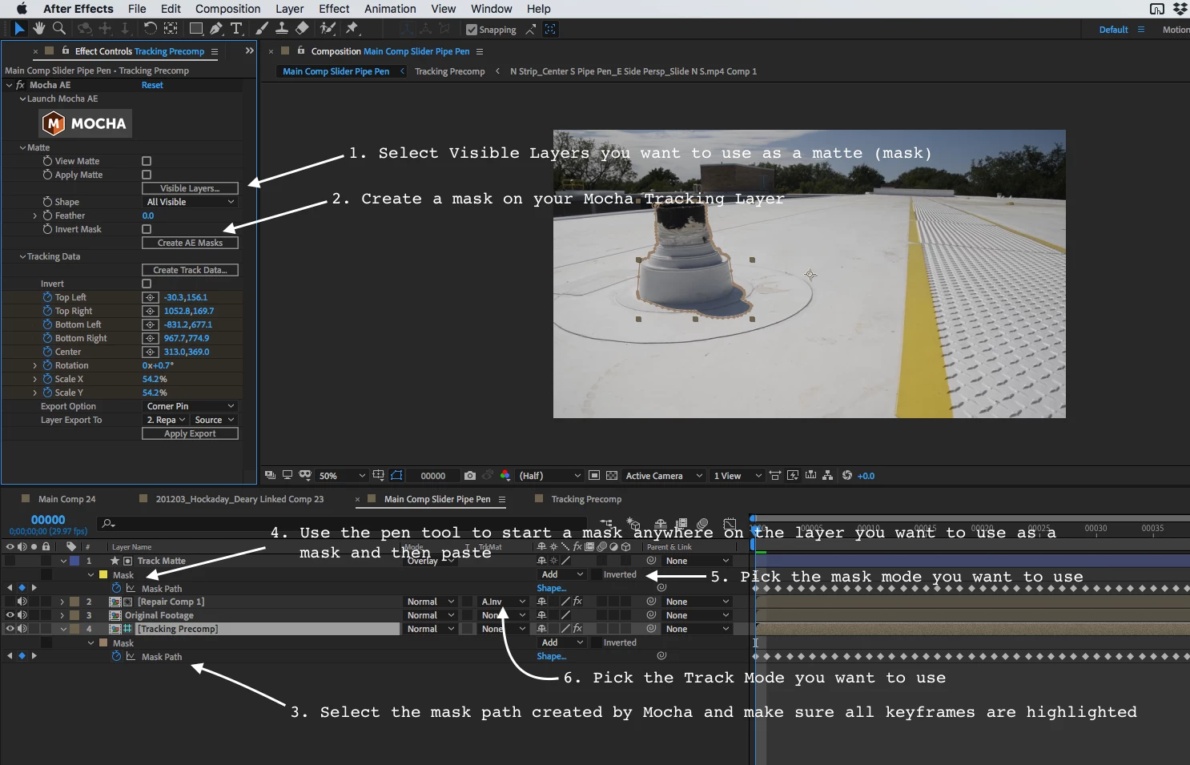1190x765 pixels.
Task: Click the Mocha logo to launch Mocha AE
Action: click(x=86, y=123)
